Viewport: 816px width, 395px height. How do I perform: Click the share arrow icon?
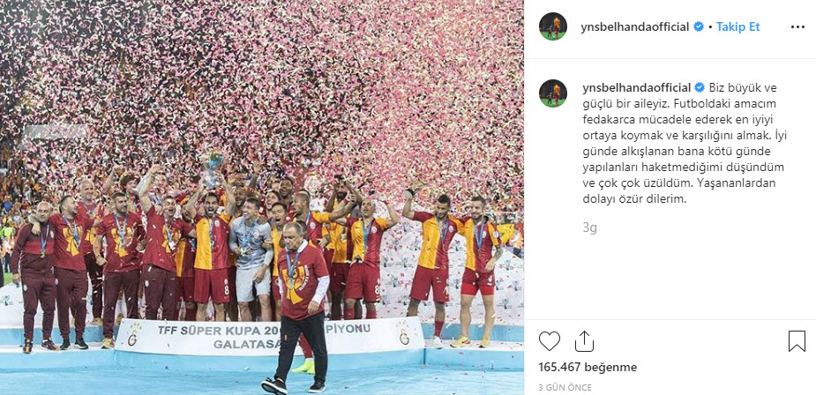coord(584,341)
